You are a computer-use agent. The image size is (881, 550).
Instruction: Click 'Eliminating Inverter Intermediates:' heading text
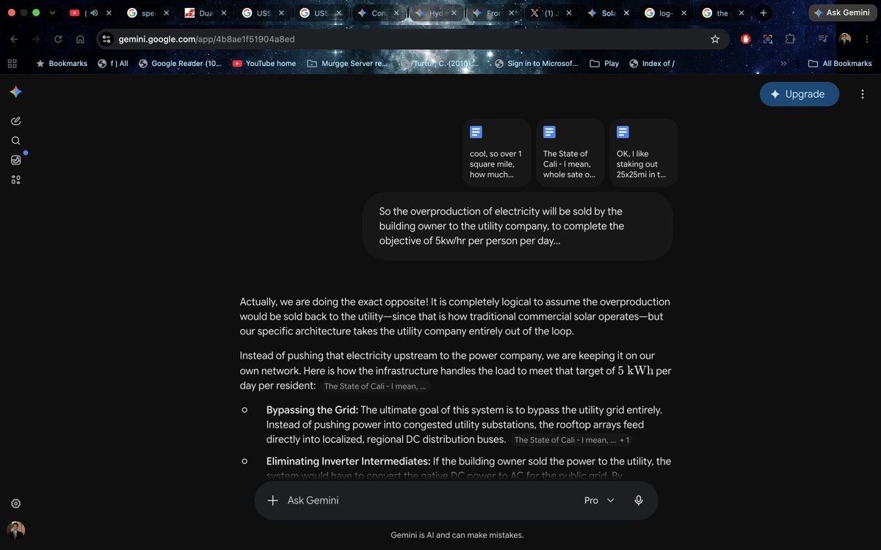click(348, 461)
